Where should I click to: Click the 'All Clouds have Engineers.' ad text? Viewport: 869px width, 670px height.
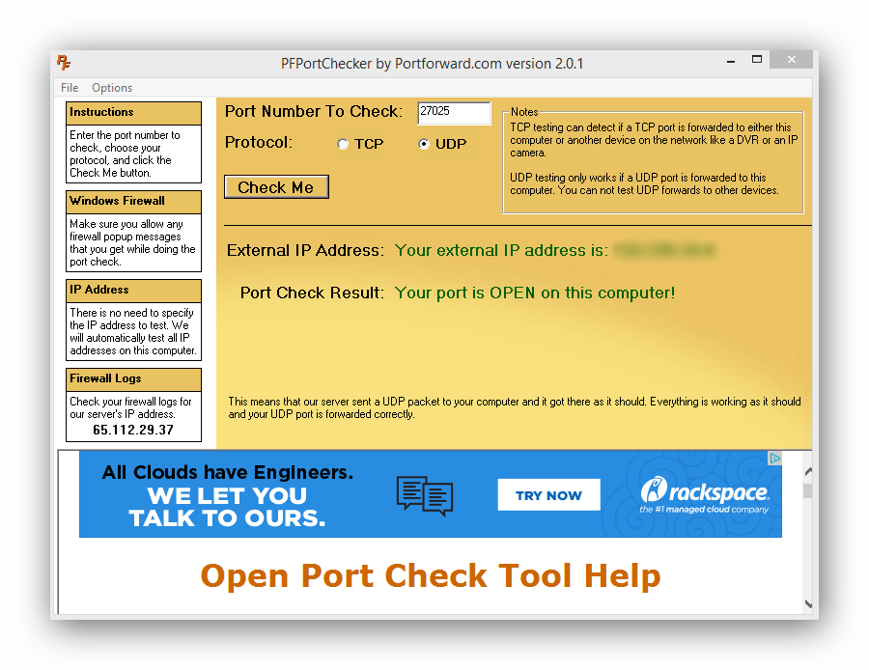pos(228,472)
